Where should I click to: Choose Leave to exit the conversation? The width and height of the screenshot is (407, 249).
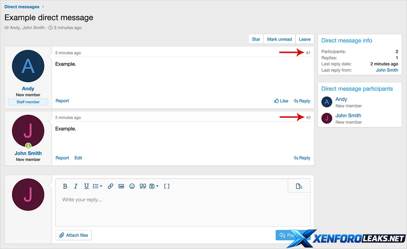point(305,39)
